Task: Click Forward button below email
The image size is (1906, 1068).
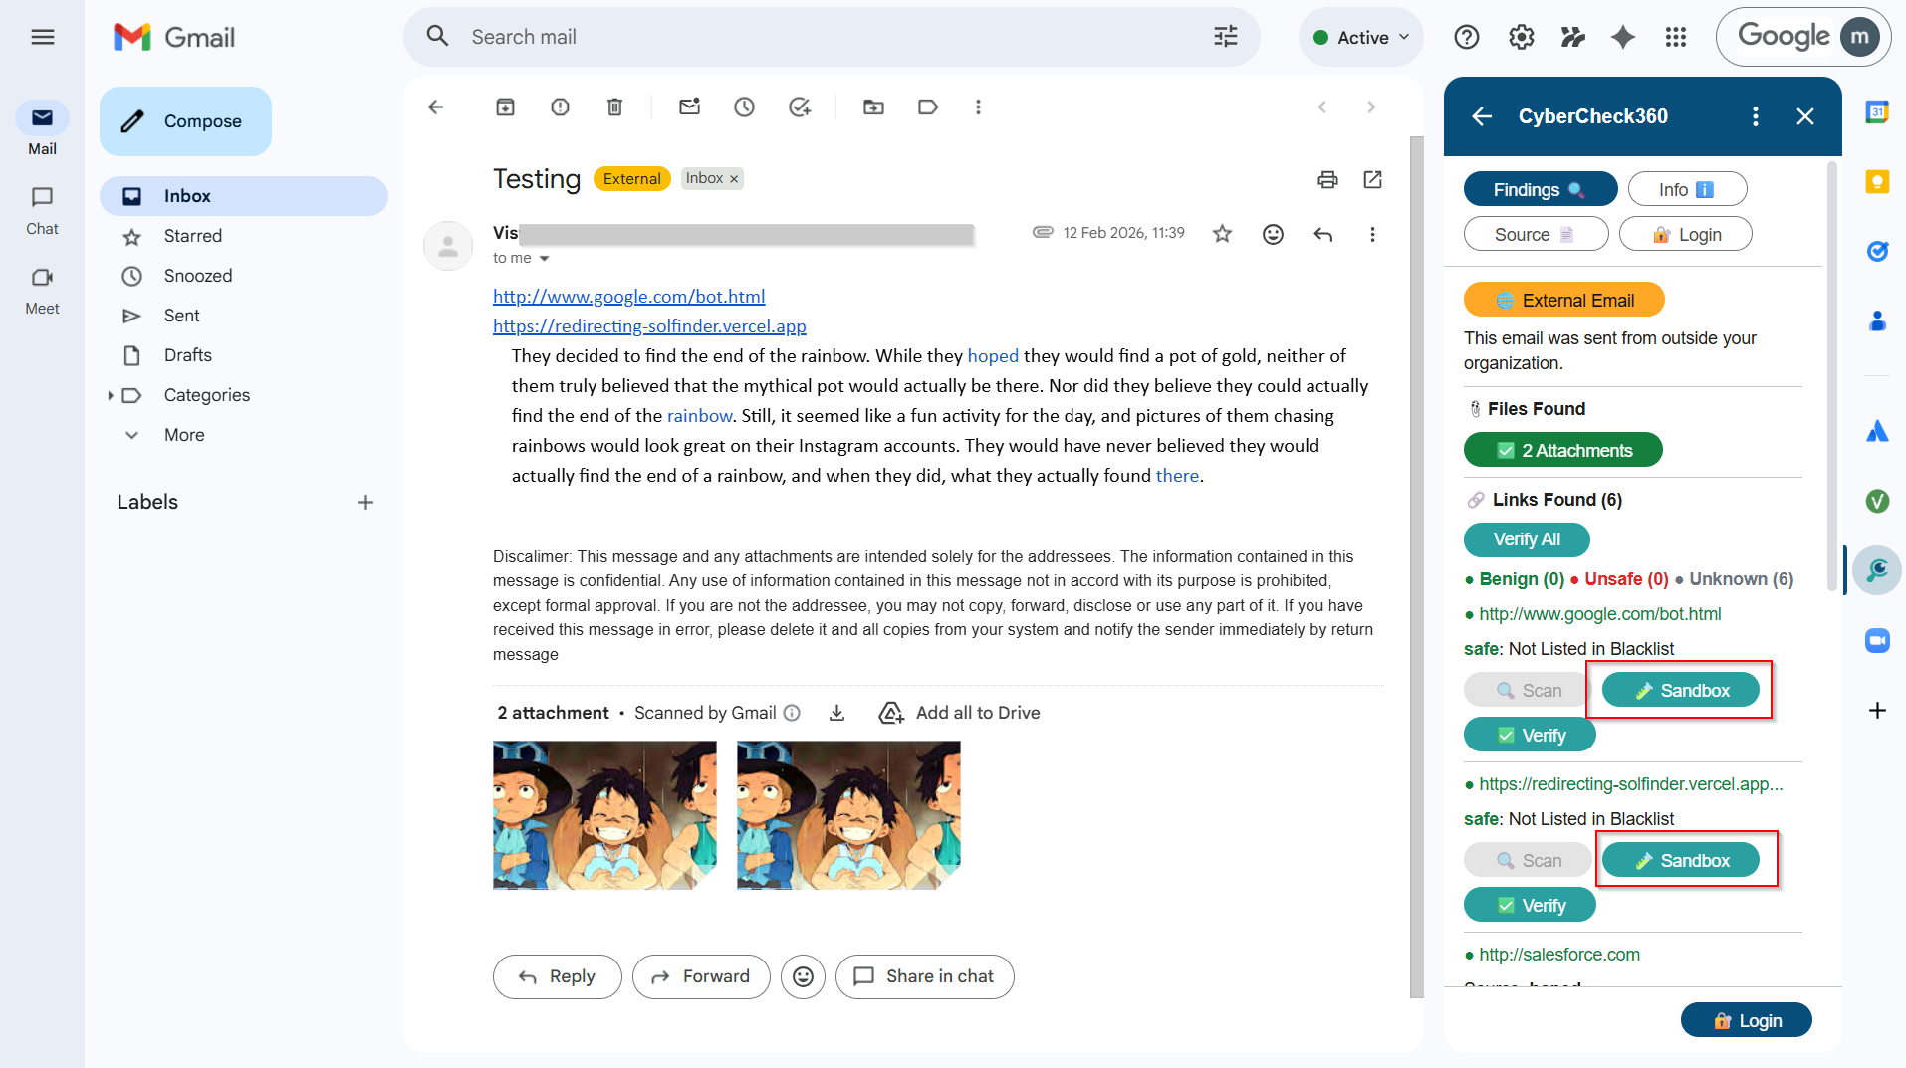Action: [x=701, y=976]
